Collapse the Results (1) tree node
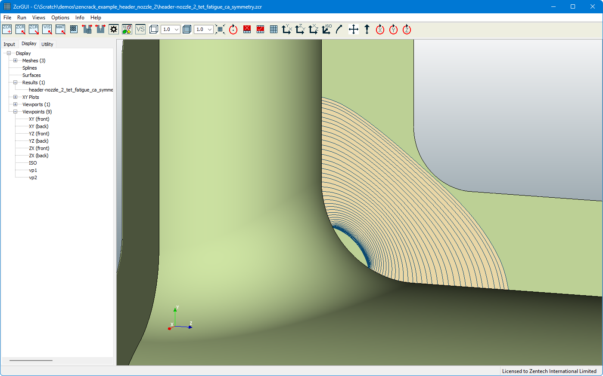 (x=15, y=83)
